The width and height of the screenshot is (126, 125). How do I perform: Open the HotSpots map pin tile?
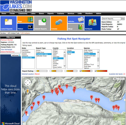tap(92, 23)
